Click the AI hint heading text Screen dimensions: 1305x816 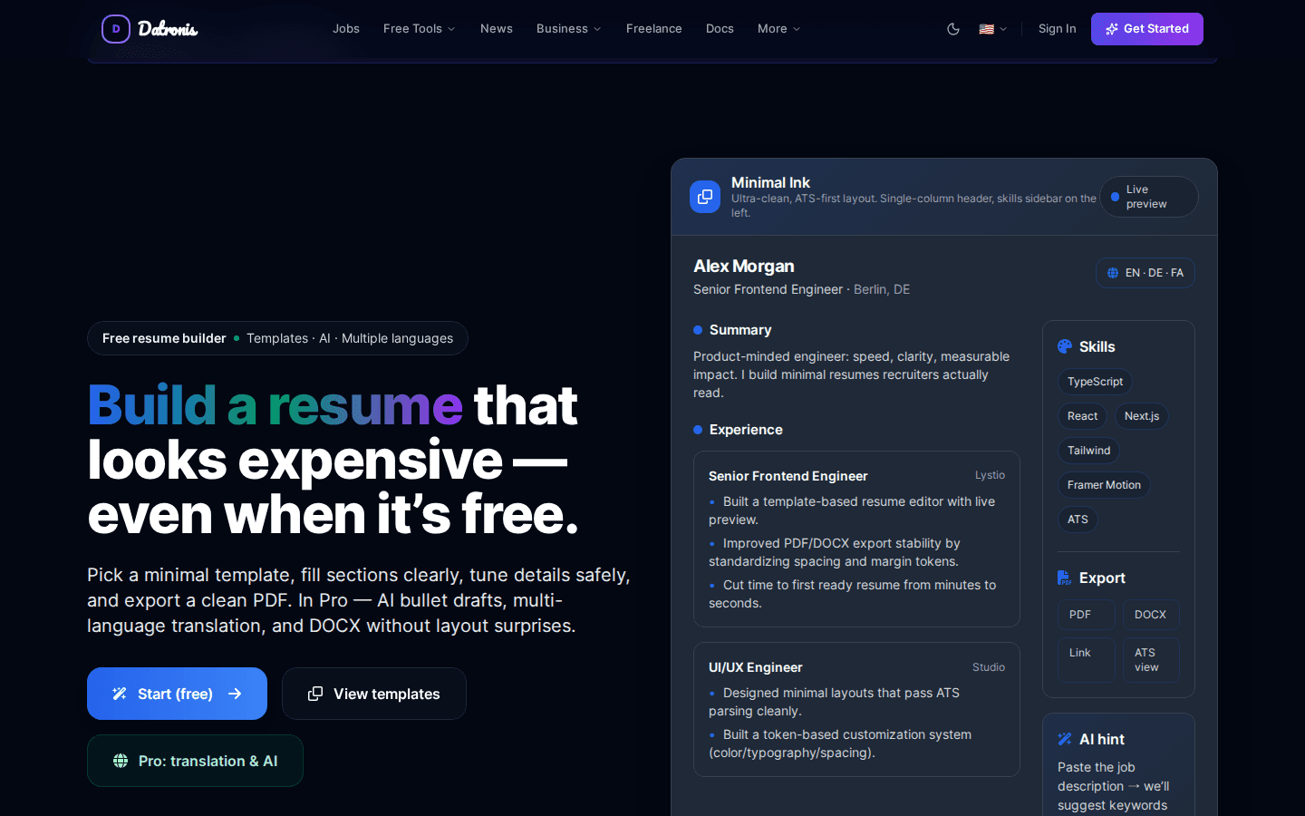pos(1102,739)
